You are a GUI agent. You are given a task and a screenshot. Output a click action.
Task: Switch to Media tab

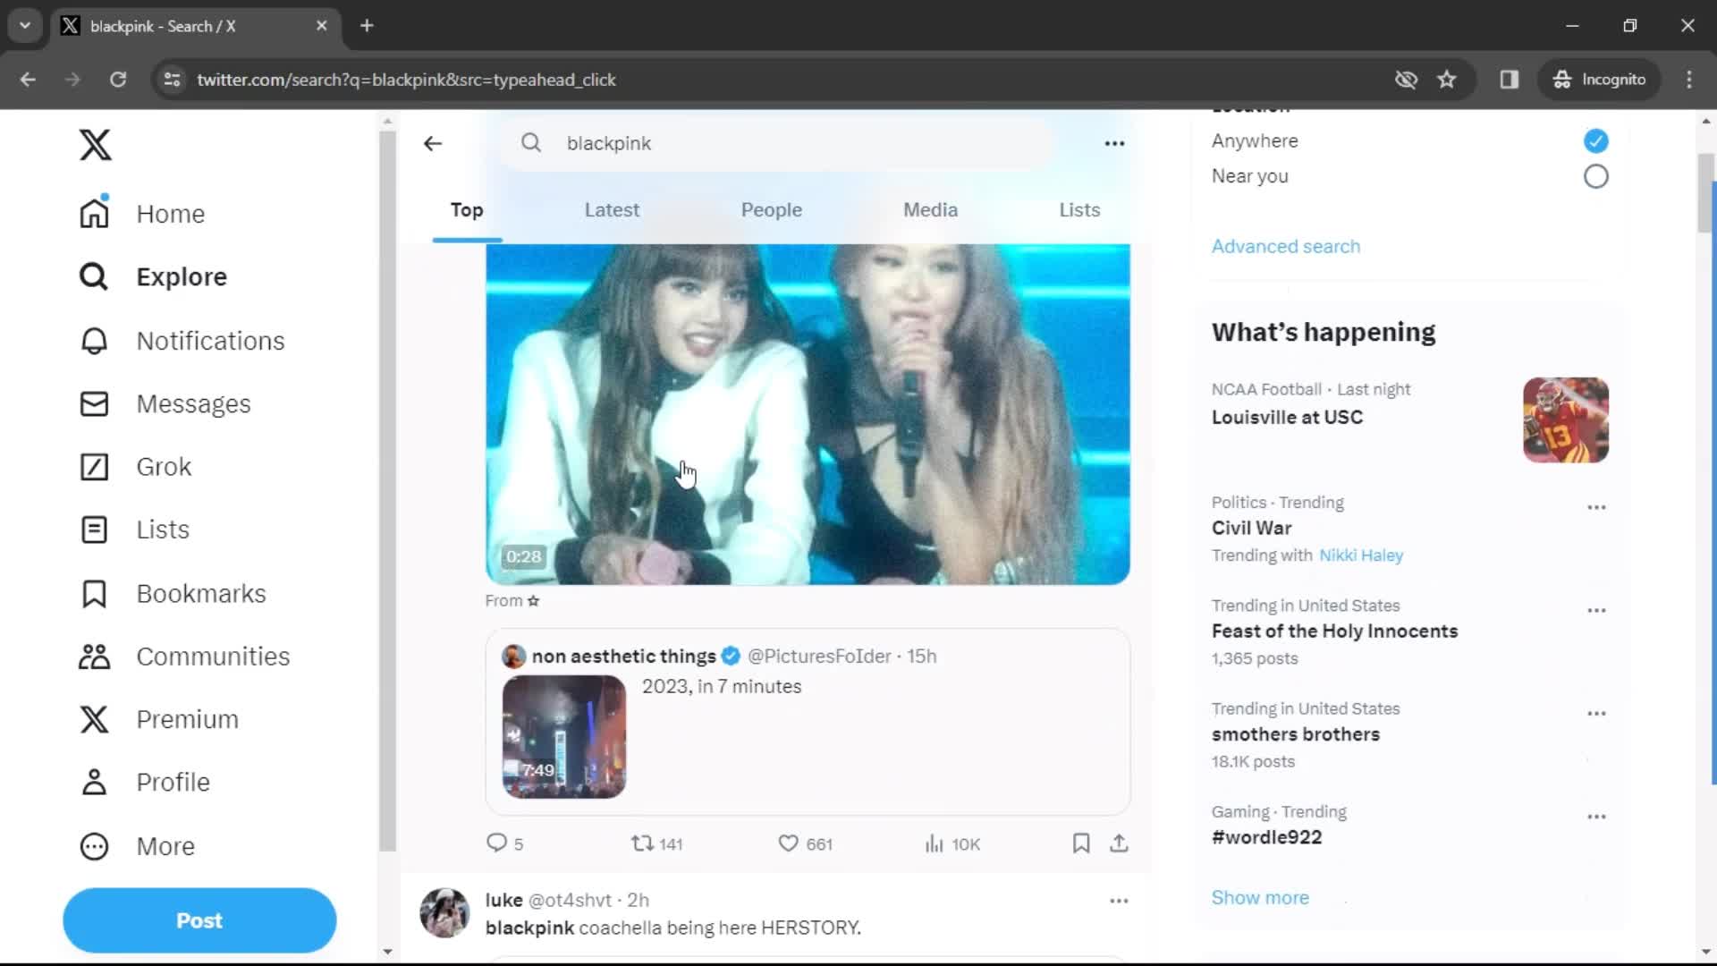930,210
